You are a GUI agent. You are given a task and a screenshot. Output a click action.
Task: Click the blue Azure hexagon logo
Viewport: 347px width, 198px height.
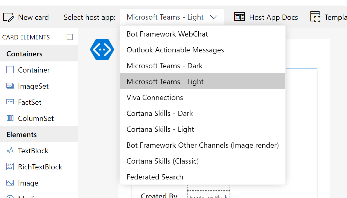coord(102,49)
